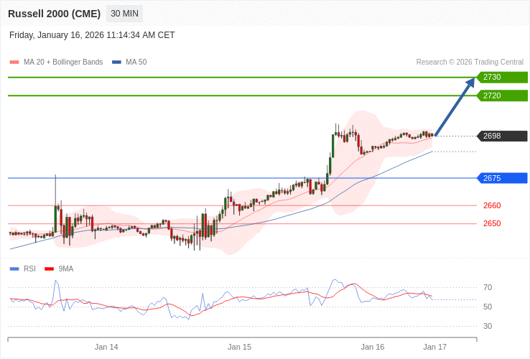Click the 30 MIN timeframe badge
530x359 pixels.
pos(124,14)
